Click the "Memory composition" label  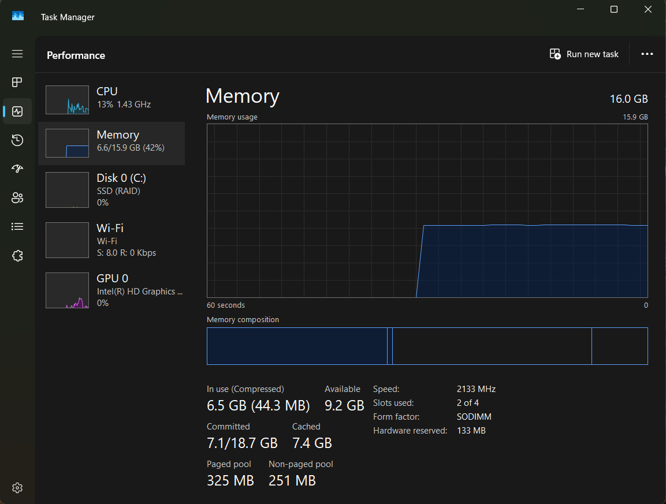(243, 319)
